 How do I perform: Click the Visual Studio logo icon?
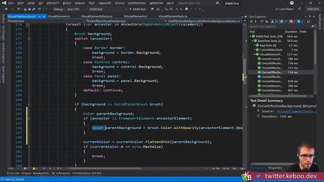tap(4, 3)
